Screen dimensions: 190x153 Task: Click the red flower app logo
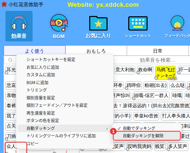(x=4, y=4)
